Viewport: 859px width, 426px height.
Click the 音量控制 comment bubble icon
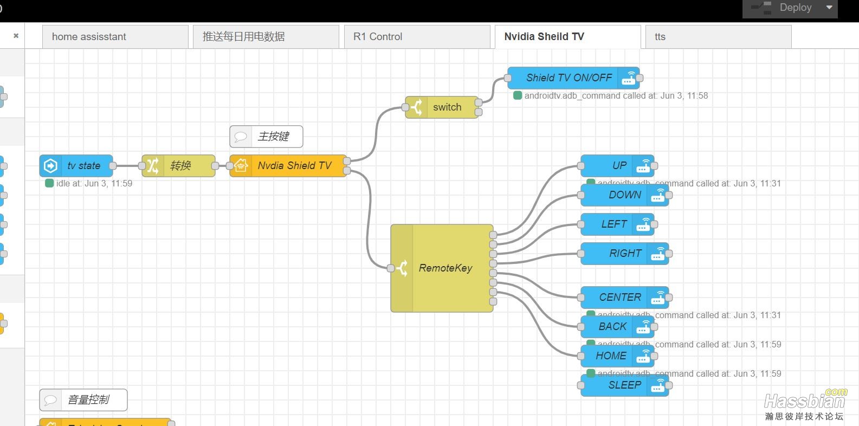click(x=51, y=400)
